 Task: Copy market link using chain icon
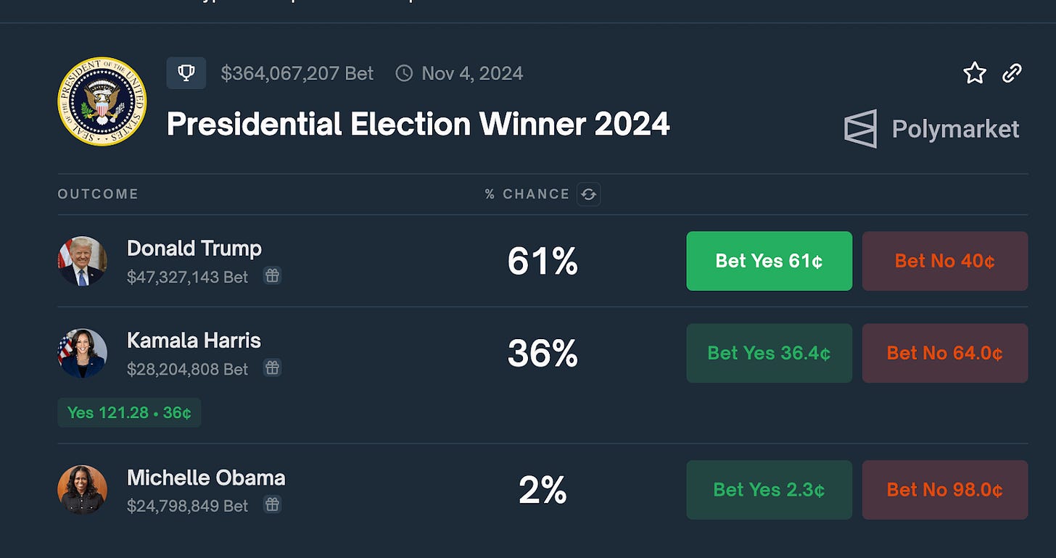pyautogui.click(x=1012, y=72)
